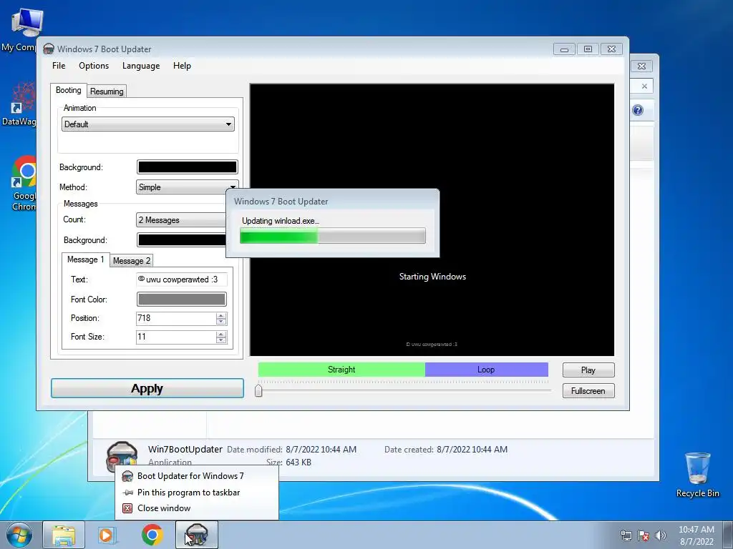Image resolution: width=733 pixels, height=549 pixels.
Task: Click the Font Size value field
Action: (176, 337)
